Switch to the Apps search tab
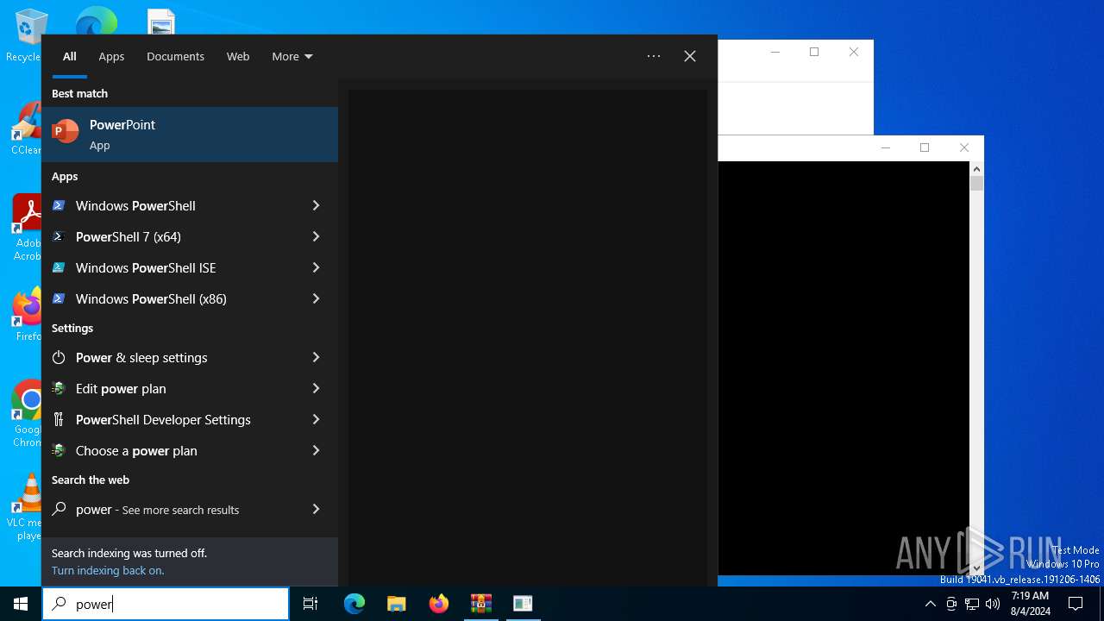The height and width of the screenshot is (621, 1104). pos(111,56)
